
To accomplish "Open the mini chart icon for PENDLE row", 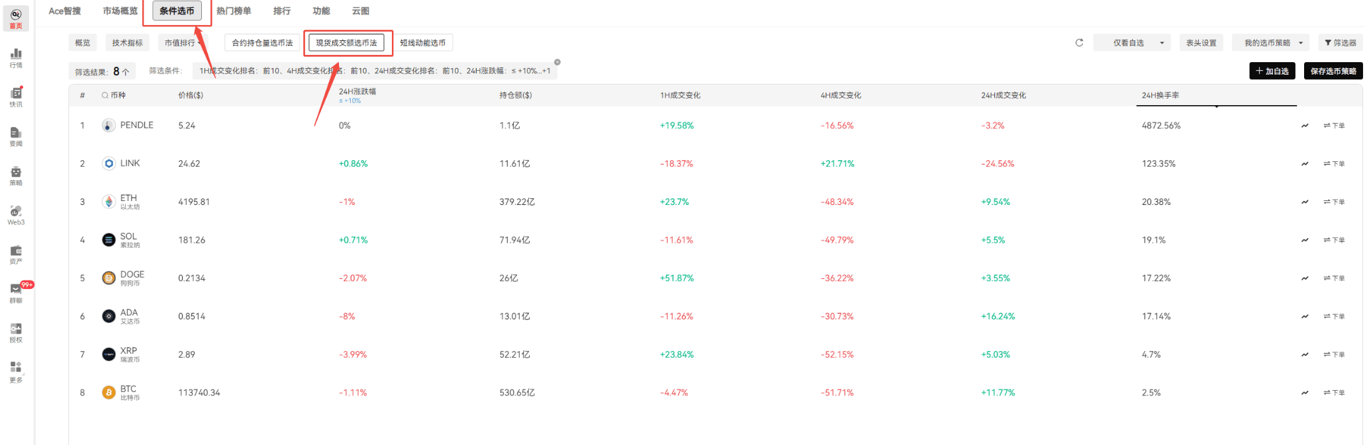I will coord(1305,126).
